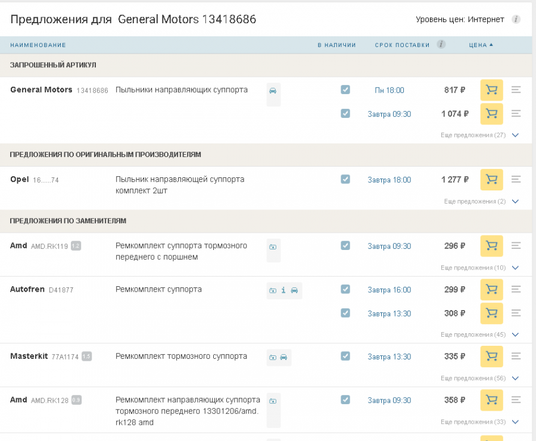Open info icon next to Уровень цен
Viewport: 536px width, 441px height.
[516, 20]
